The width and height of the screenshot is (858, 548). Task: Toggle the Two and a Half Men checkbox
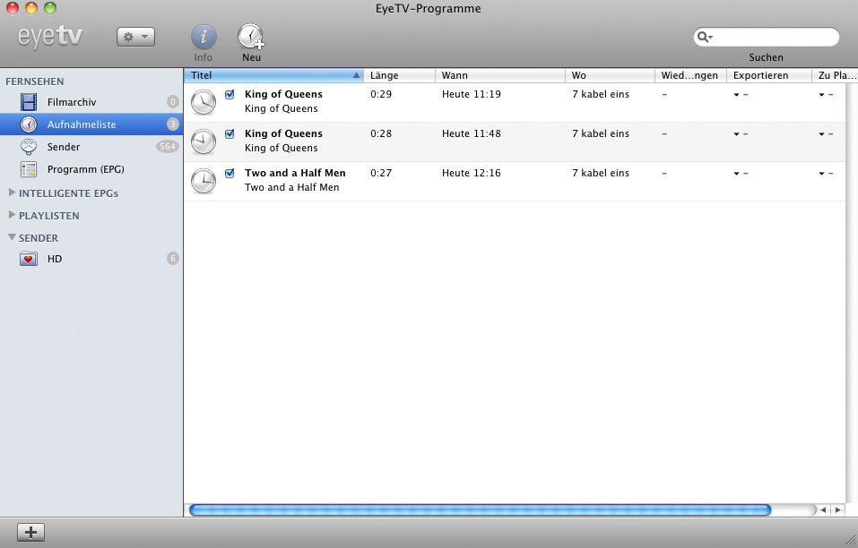coord(230,173)
